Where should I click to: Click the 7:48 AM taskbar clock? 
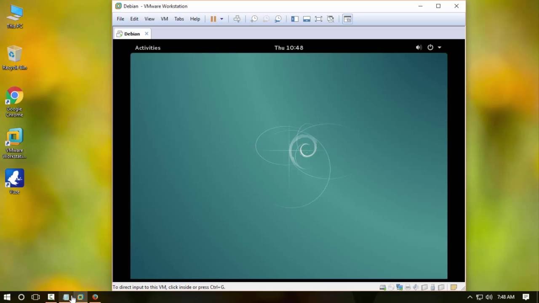click(x=506, y=297)
